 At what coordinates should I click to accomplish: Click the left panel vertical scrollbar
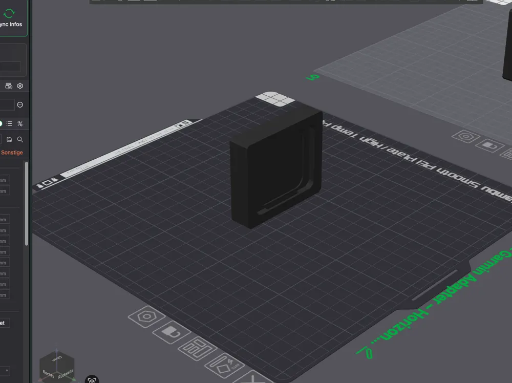click(x=27, y=203)
